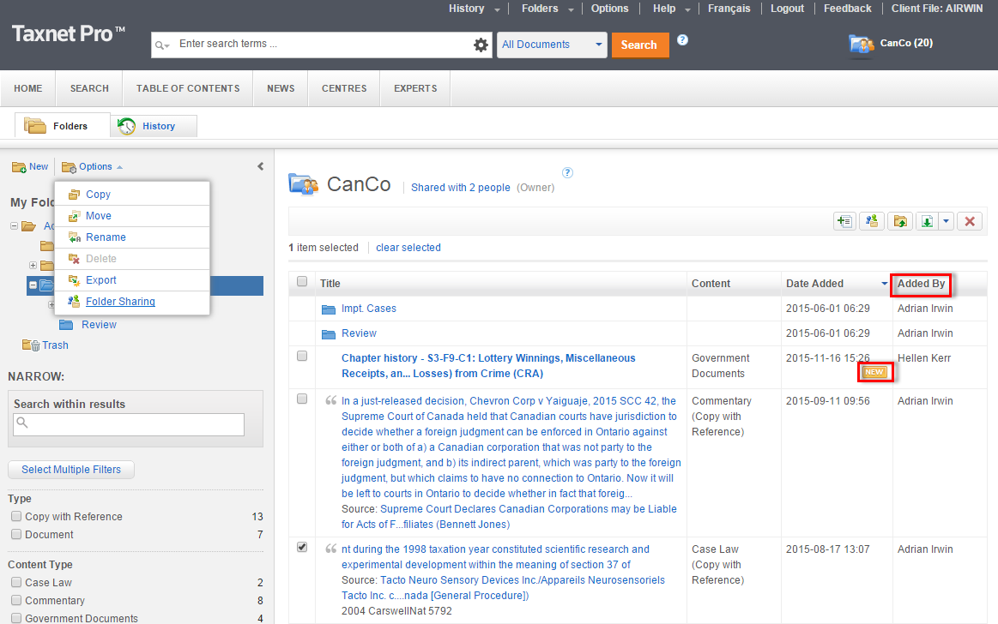
Task: Click the Trash folder icon in tree
Action: [31, 345]
